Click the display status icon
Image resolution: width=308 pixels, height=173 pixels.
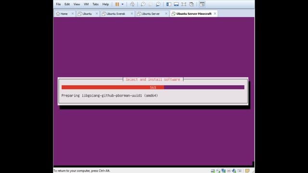239,171
